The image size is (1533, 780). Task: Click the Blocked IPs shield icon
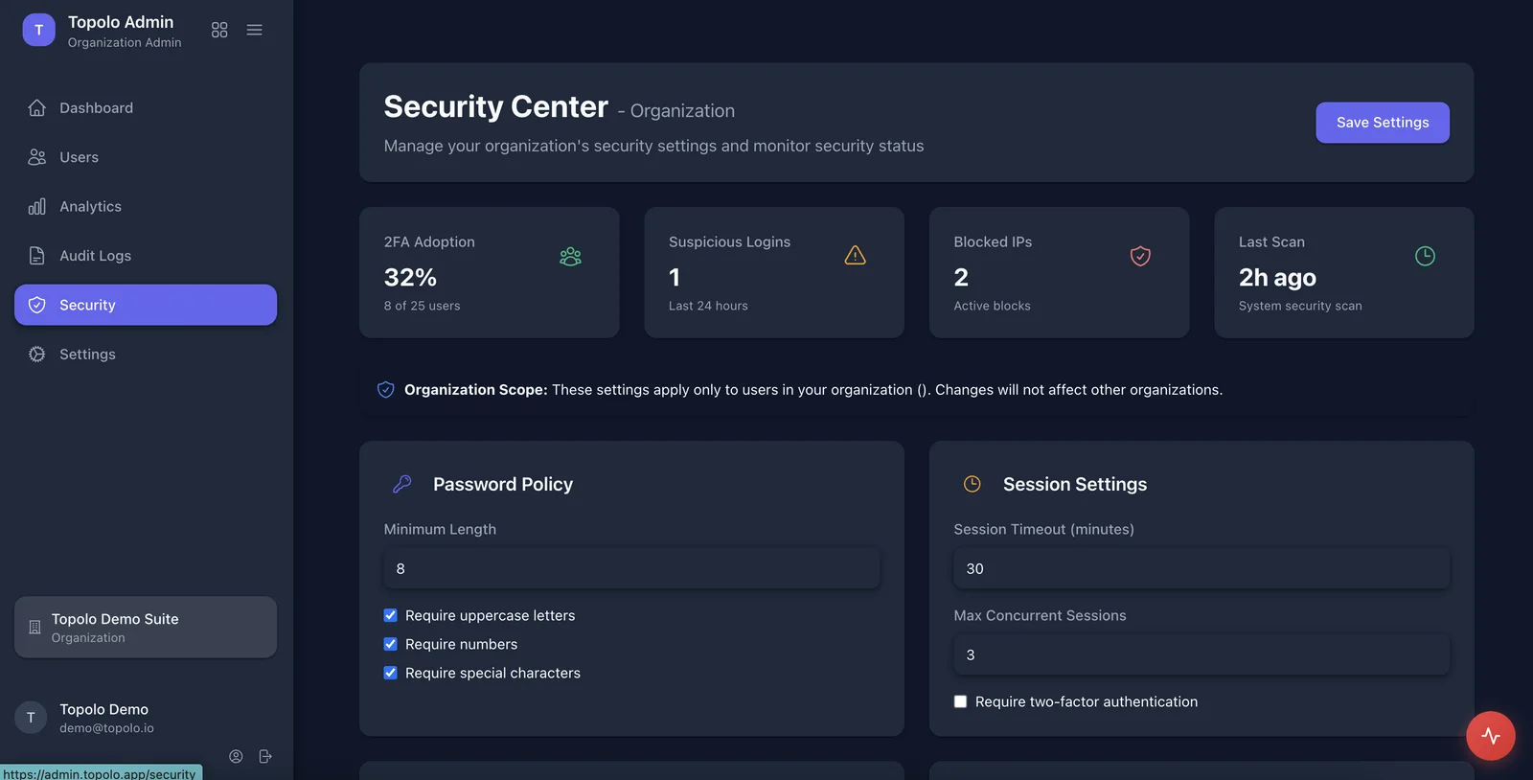[x=1139, y=256]
